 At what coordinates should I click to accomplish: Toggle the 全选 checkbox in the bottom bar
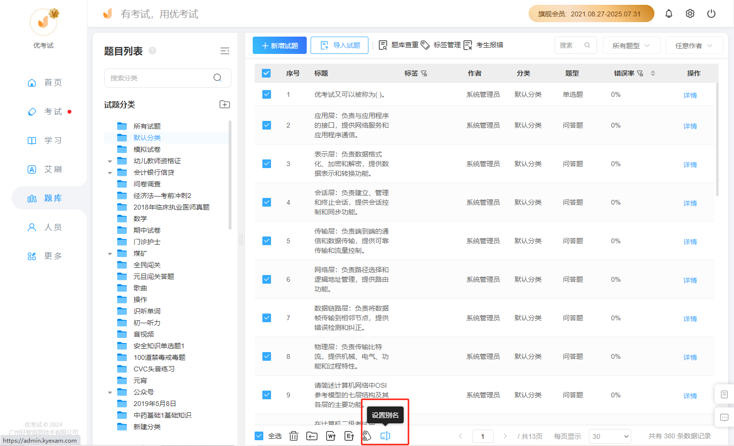point(259,436)
